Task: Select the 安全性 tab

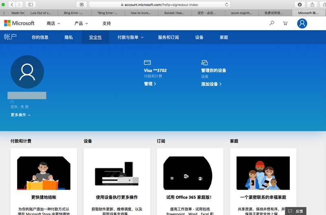Action: 95,37
